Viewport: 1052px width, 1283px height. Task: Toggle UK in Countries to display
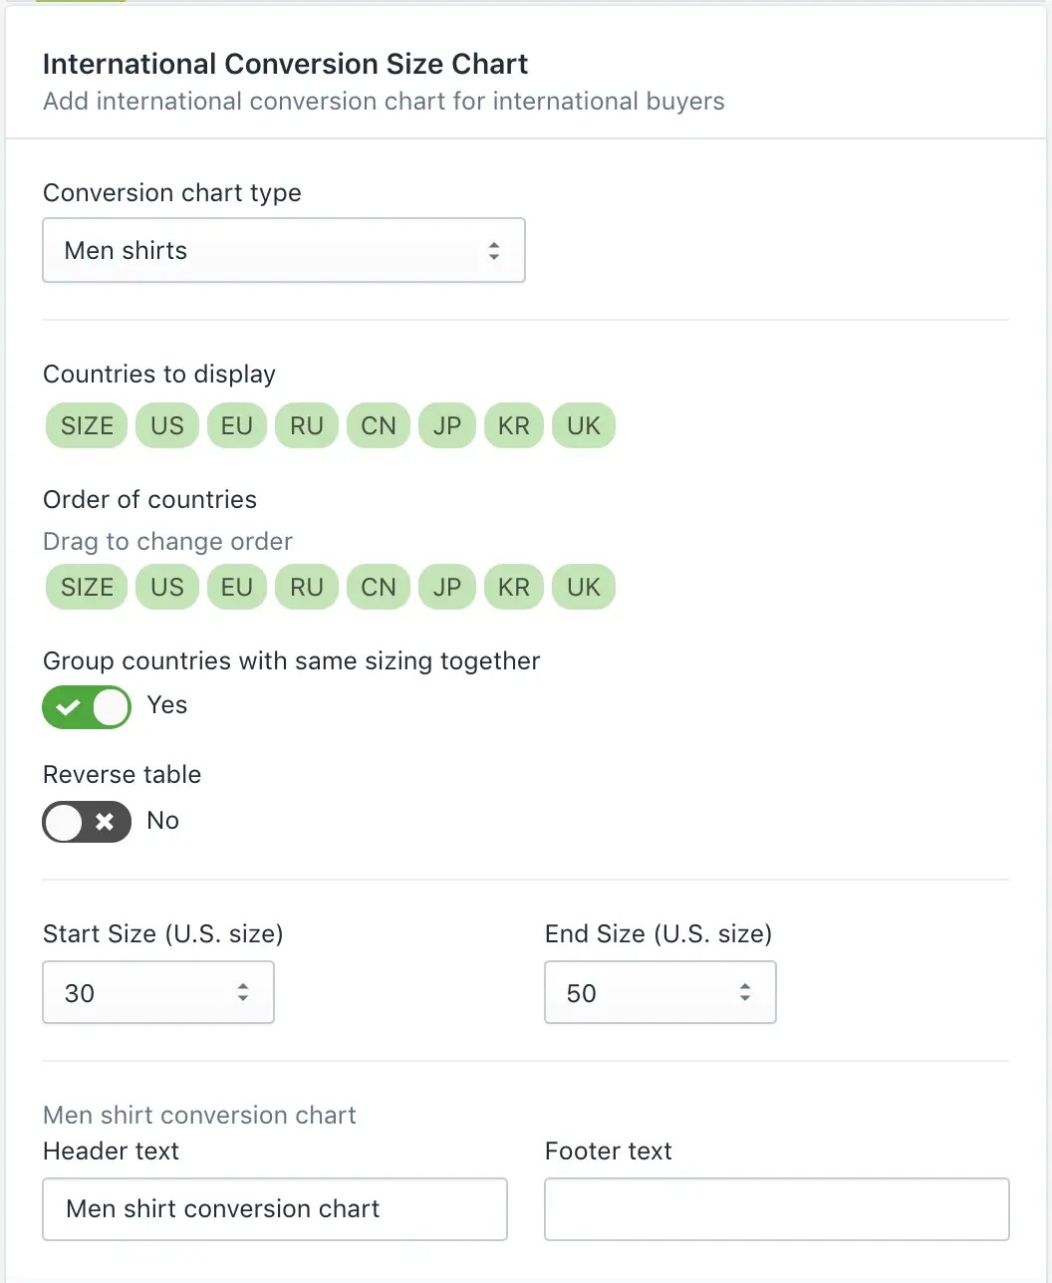584,425
